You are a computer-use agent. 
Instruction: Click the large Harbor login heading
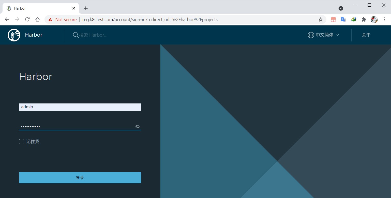coord(36,77)
